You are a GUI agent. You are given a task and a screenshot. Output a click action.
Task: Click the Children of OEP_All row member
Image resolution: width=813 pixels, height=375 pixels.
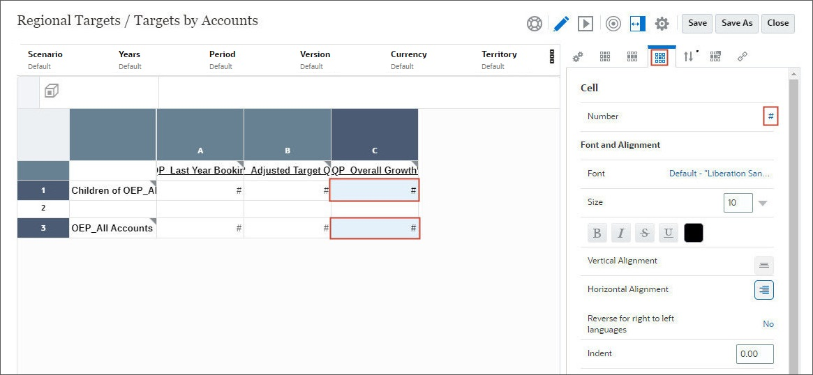point(113,190)
